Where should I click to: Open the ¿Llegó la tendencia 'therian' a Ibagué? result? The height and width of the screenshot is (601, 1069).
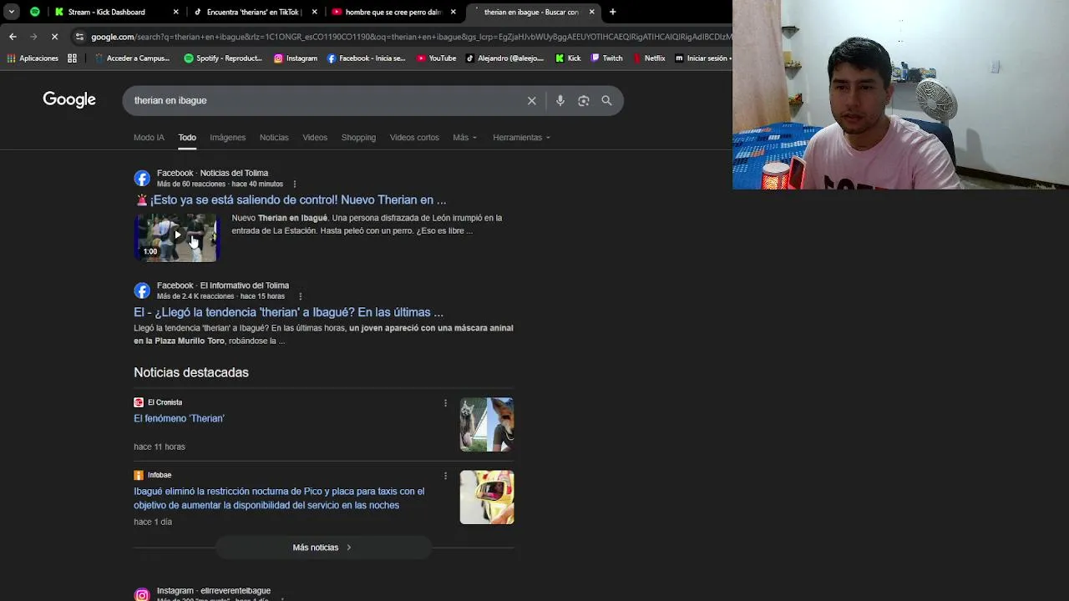[288, 312]
